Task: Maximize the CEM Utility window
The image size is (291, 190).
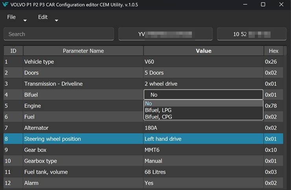Action: [x=263, y=4]
